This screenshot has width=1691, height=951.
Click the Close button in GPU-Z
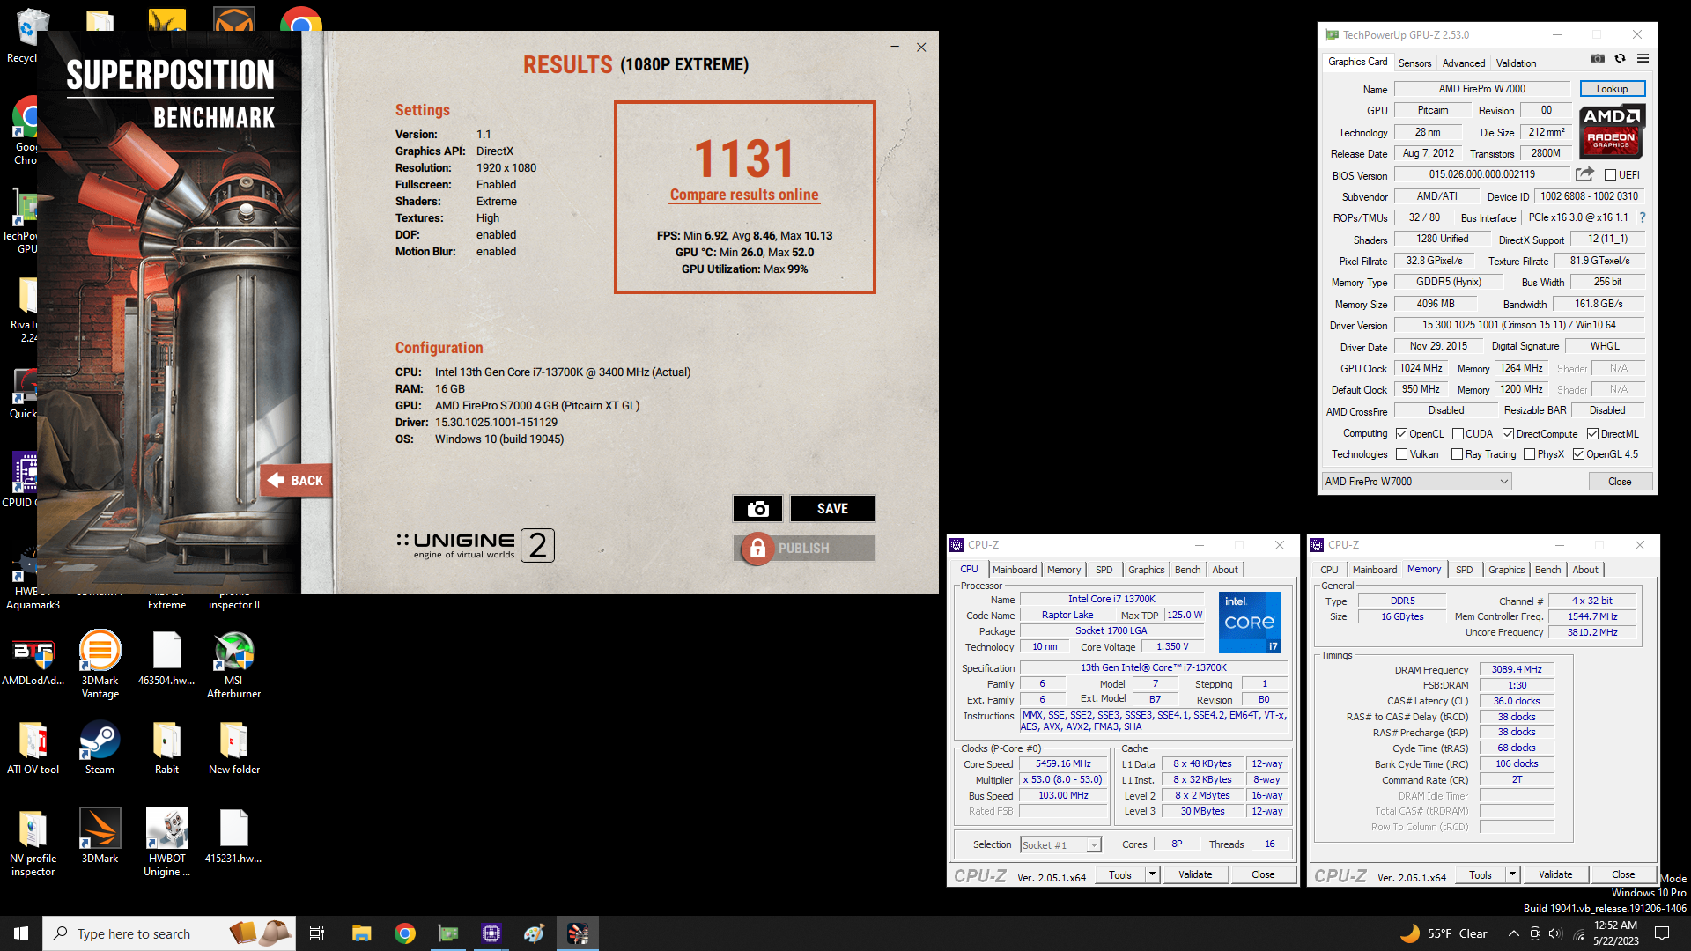click(1620, 482)
